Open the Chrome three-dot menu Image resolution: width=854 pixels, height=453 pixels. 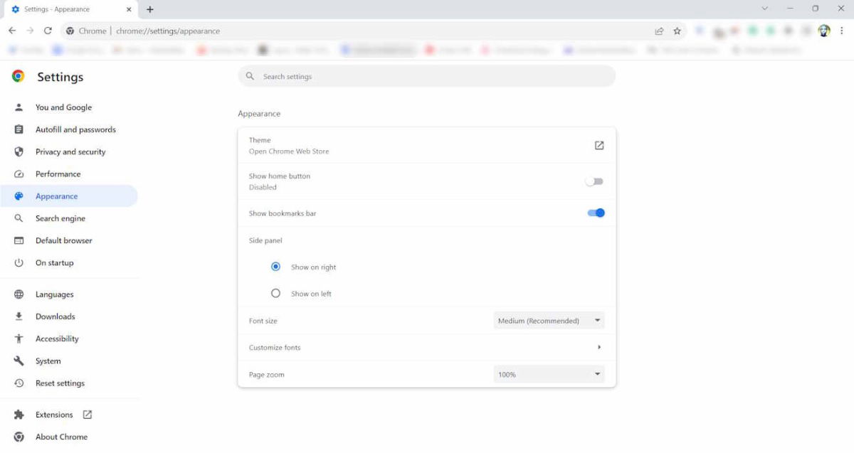tap(841, 31)
